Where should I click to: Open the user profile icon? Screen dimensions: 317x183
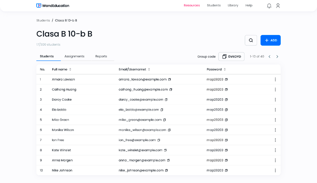(278, 6)
